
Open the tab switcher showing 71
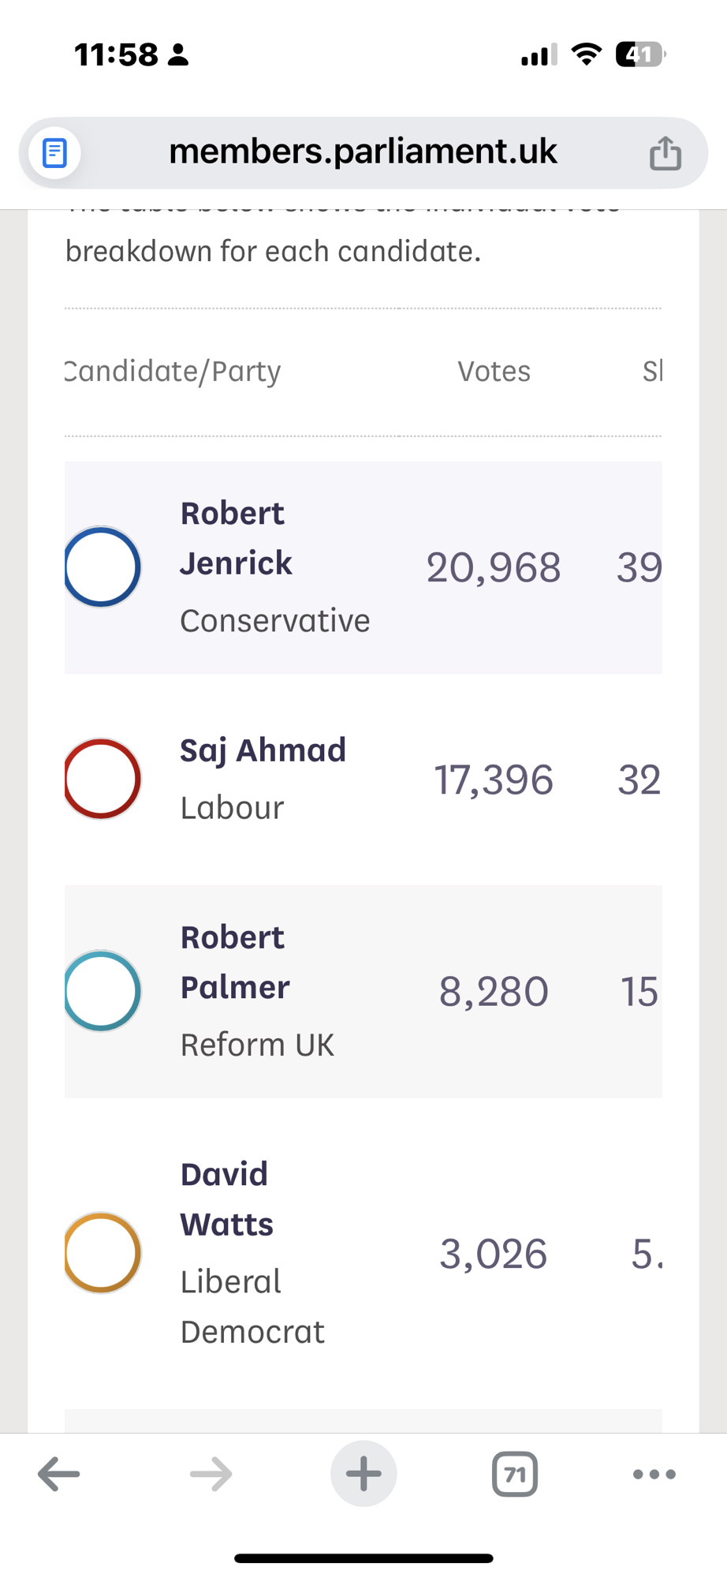click(515, 1473)
